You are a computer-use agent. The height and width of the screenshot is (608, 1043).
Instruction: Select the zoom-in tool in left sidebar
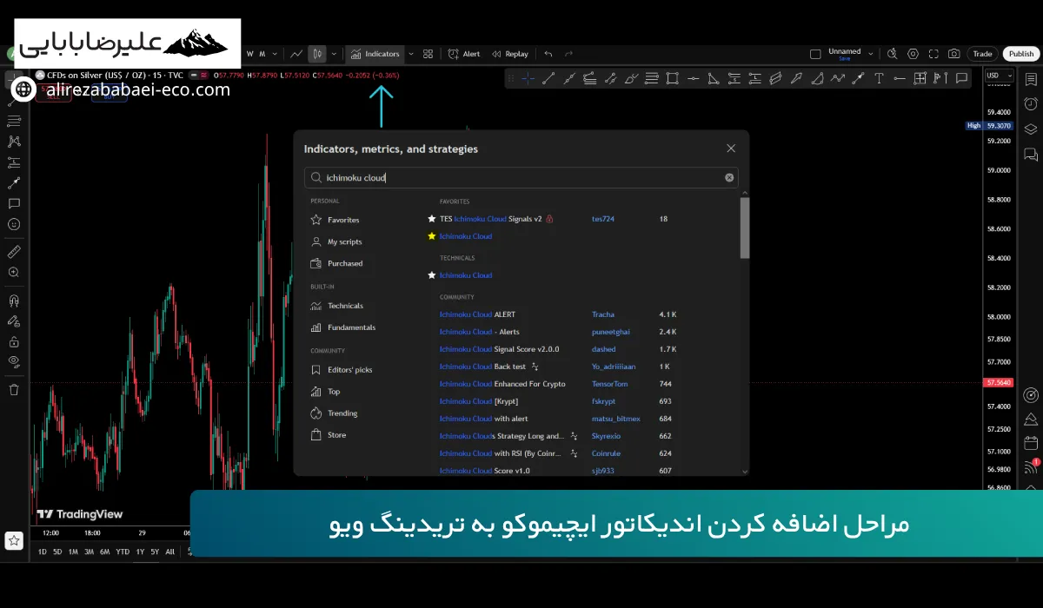tap(14, 272)
